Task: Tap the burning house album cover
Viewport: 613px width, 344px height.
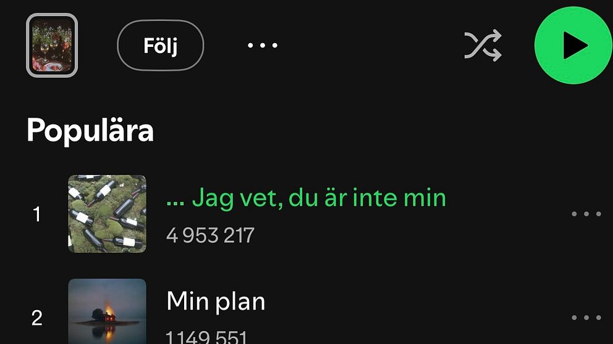Action: click(107, 311)
